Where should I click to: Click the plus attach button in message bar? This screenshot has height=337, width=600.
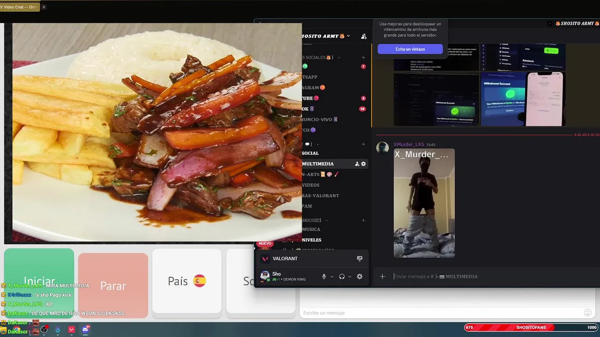(382, 277)
